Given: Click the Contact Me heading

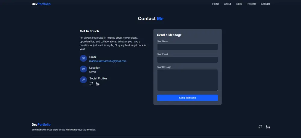Looking at the screenshot, I should coord(151,19).
